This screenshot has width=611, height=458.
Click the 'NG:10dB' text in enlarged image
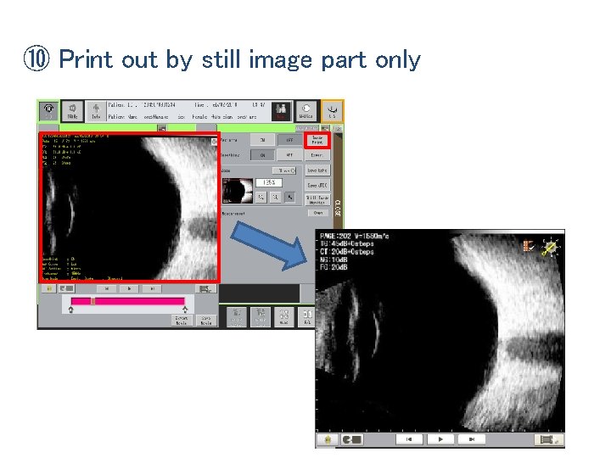tap(334, 260)
